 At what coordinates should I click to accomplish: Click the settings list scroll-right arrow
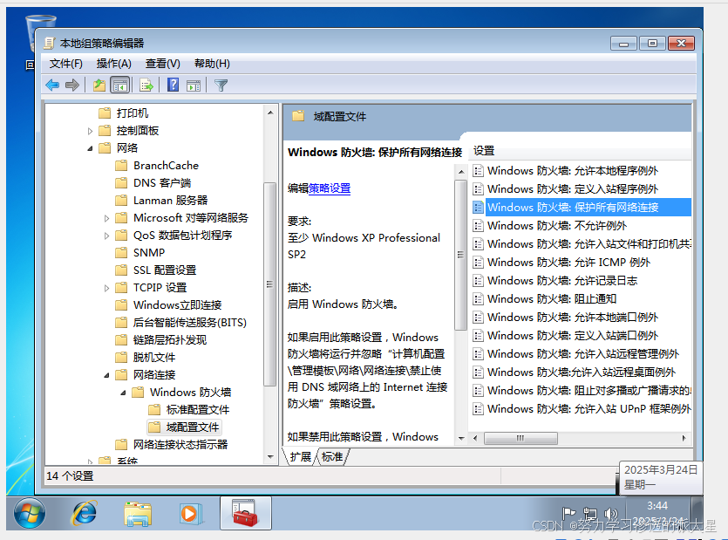[684, 438]
